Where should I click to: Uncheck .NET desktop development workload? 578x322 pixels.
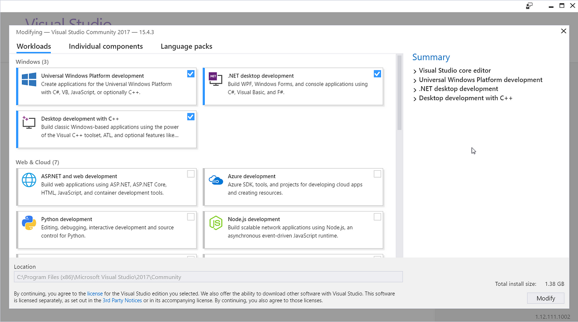click(x=377, y=74)
